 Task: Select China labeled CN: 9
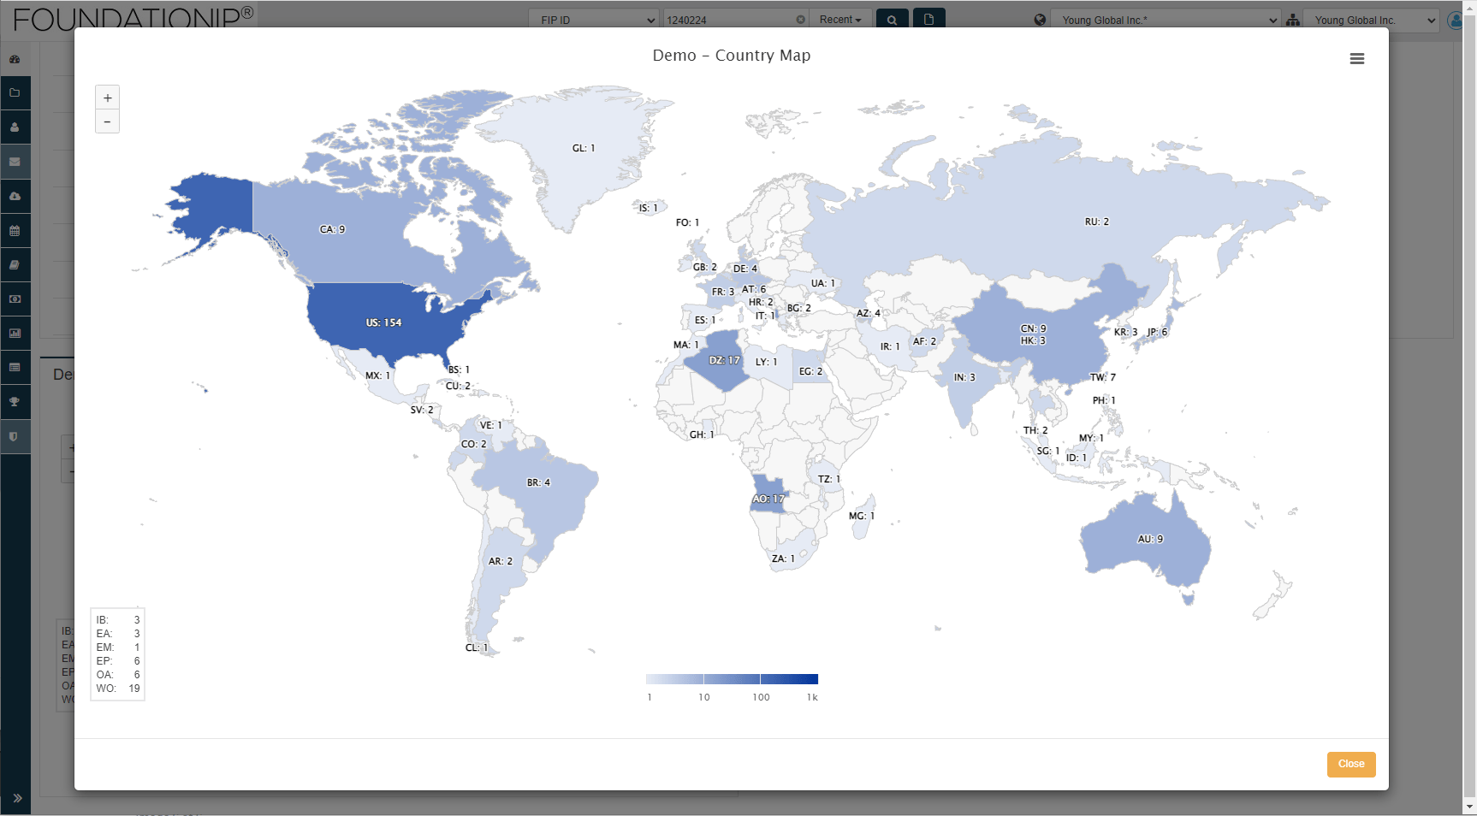point(1034,328)
